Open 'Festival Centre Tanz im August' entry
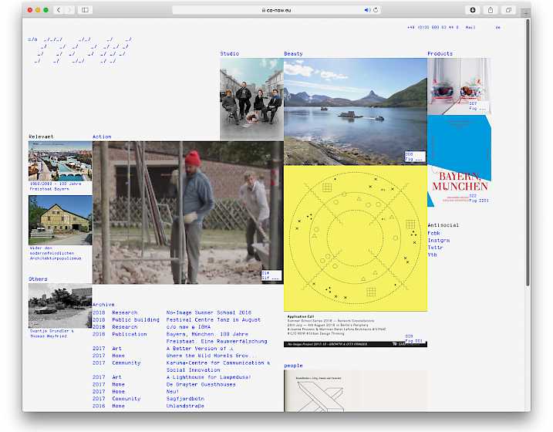Image resolution: width=553 pixels, height=432 pixels. (214, 319)
